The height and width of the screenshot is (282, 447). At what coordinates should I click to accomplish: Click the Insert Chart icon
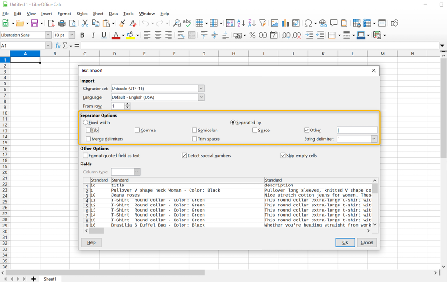click(285, 23)
